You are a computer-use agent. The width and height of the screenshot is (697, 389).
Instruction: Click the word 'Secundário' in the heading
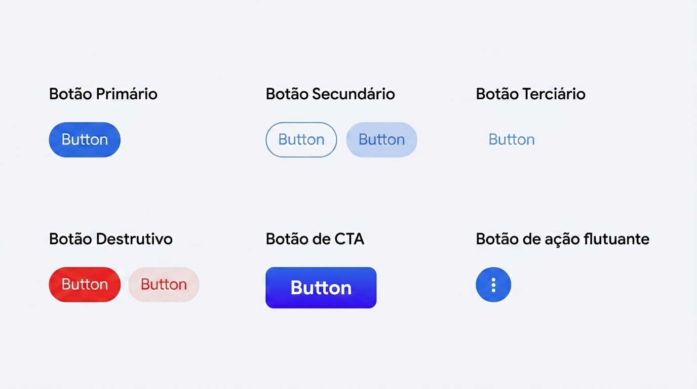(354, 94)
